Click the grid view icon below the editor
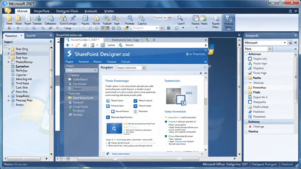Image resolution: width=301 pixels, height=169 pixels. coord(68,159)
